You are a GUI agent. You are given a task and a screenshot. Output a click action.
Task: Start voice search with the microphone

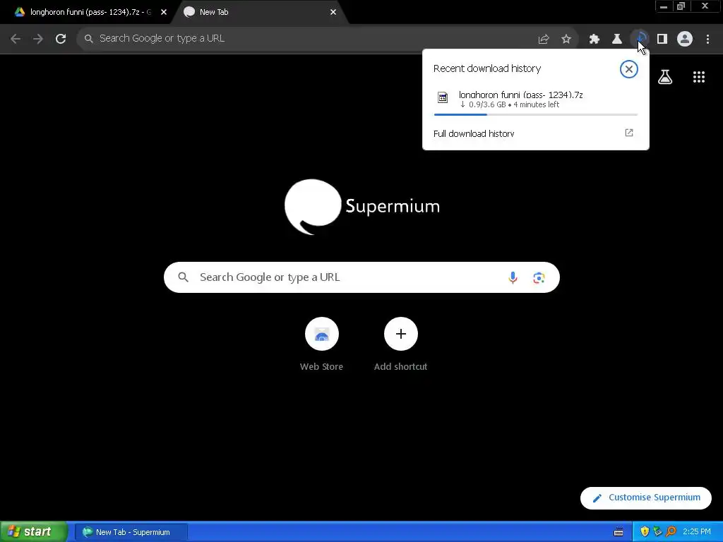[x=513, y=277]
